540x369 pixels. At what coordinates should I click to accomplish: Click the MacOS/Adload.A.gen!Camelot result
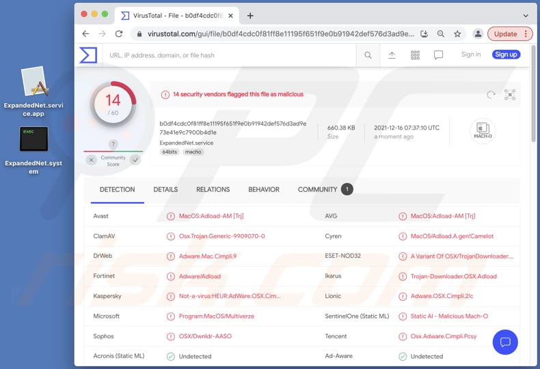(x=452, y=236)
